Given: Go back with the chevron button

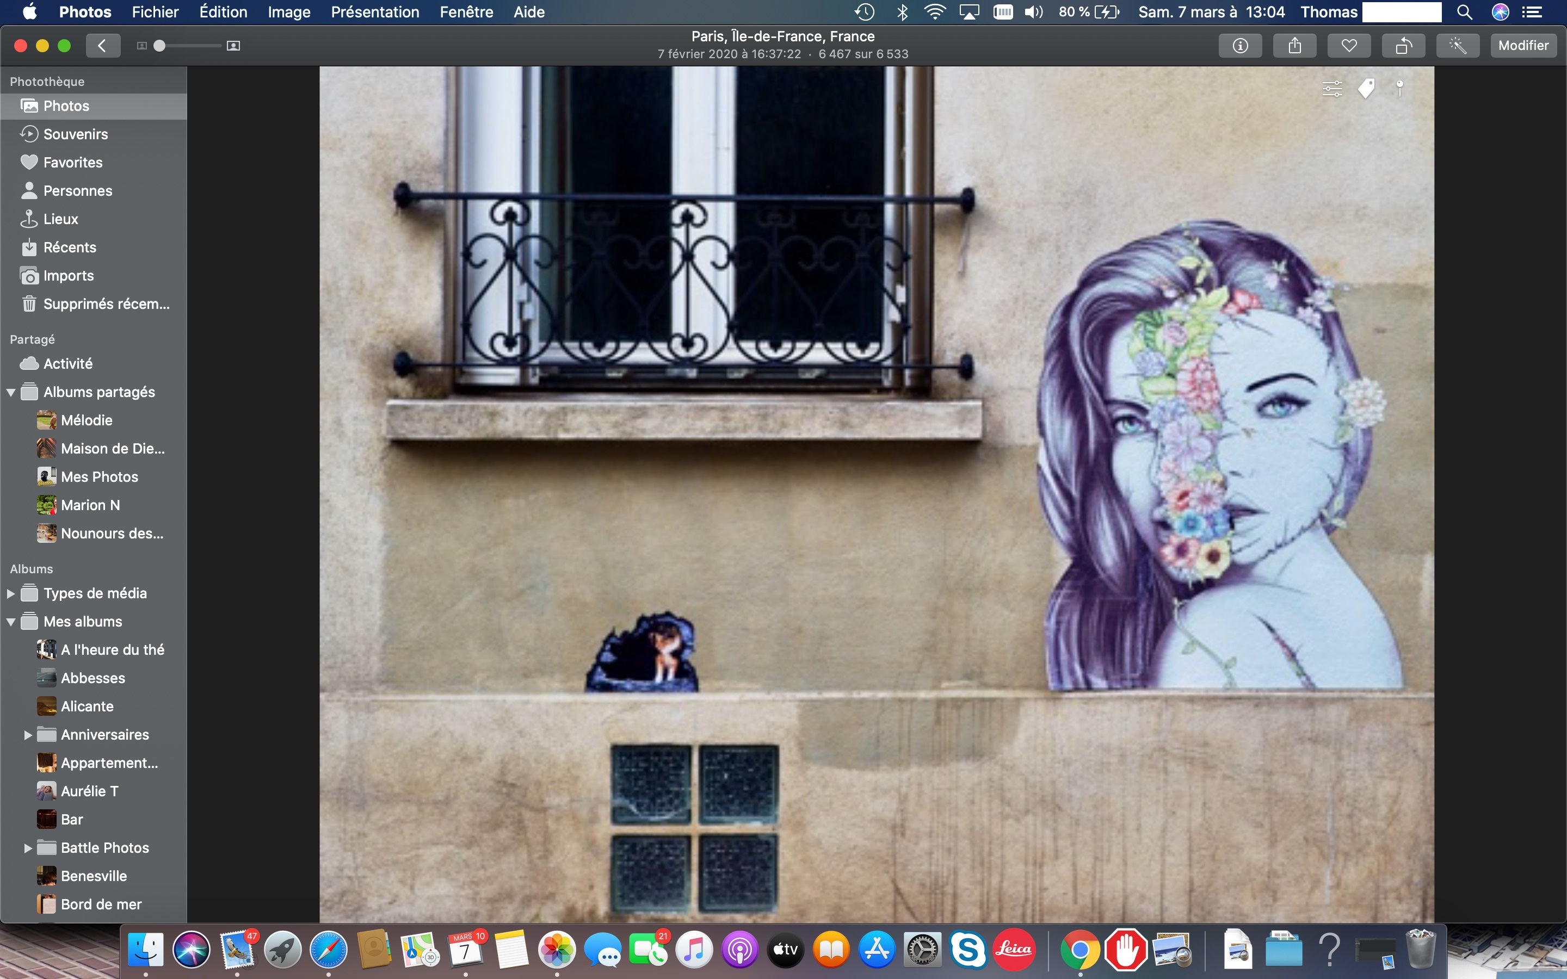Looking at the screenshot, I should (102, 45).
